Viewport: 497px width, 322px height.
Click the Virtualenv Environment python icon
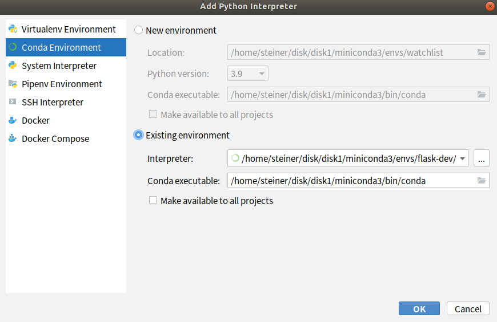[x=13, y=29]
